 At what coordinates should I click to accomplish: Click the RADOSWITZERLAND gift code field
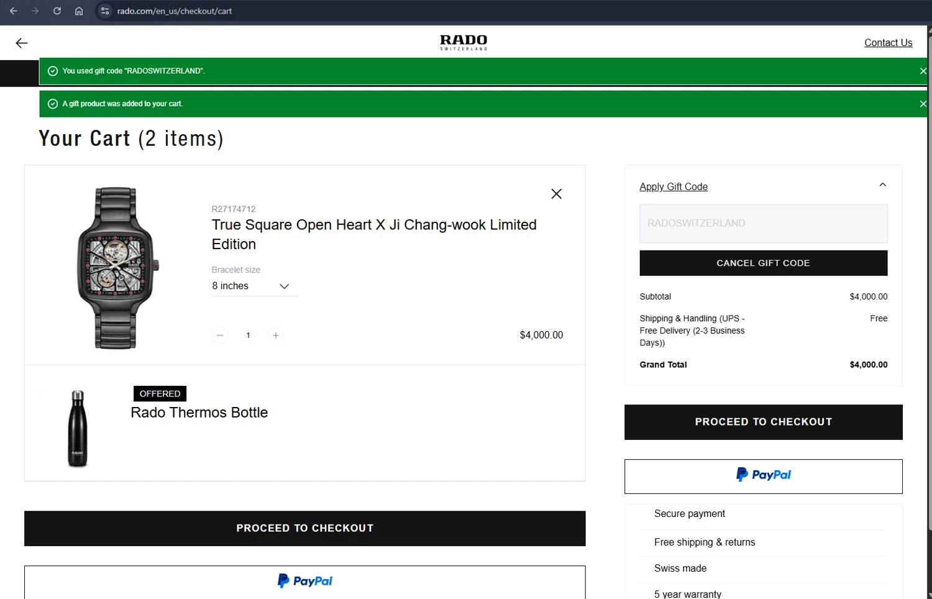point(764,223)
